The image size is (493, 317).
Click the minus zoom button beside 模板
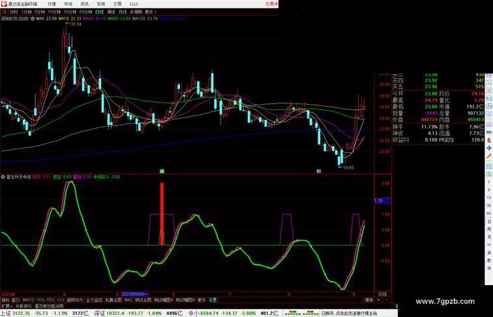point(387,300)
